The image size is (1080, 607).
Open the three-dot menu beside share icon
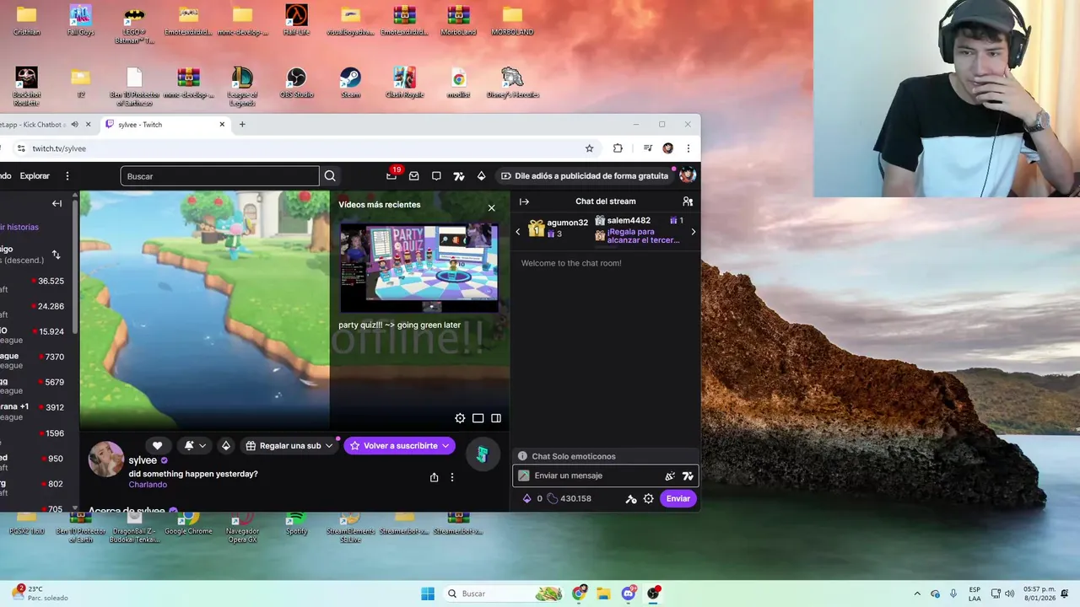(x=451, y=477)
